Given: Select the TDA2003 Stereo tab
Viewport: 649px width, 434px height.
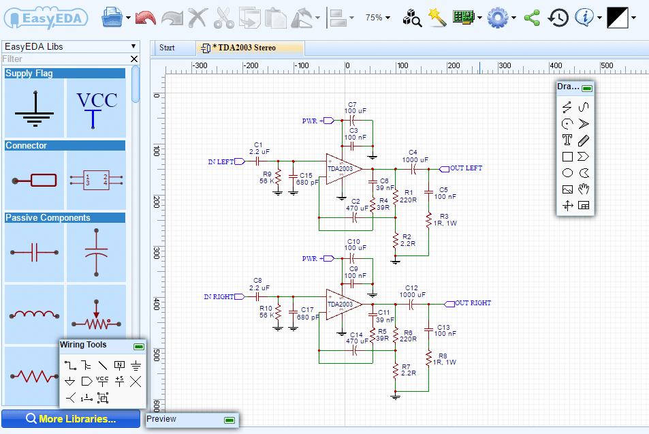Looking at the screenshot, I should tap(250, 48).
